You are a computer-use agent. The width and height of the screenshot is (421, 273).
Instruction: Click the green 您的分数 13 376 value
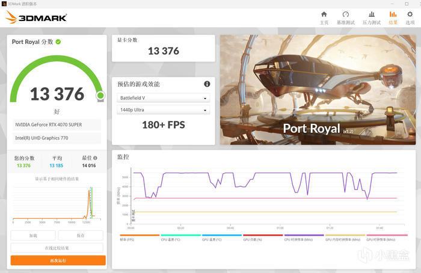tap(23, 165)
